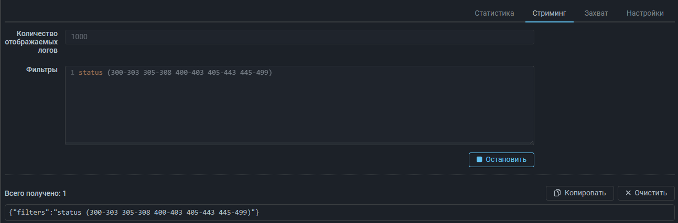This screenshot has width=678, height=223.
Task: Click the stop square icon in Остановить
Action: [x=479, y=159]
